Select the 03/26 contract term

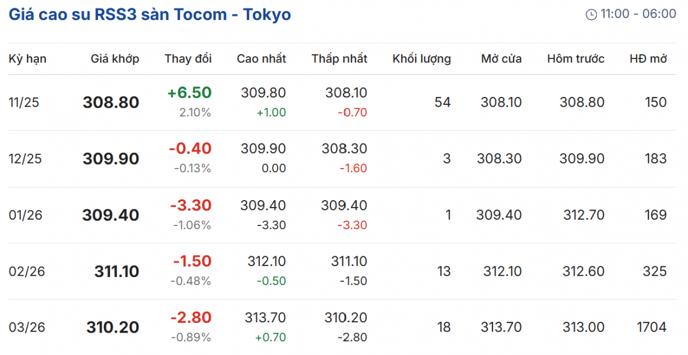[25, 327]
